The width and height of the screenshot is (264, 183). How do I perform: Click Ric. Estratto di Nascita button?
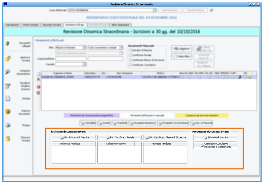74,137
